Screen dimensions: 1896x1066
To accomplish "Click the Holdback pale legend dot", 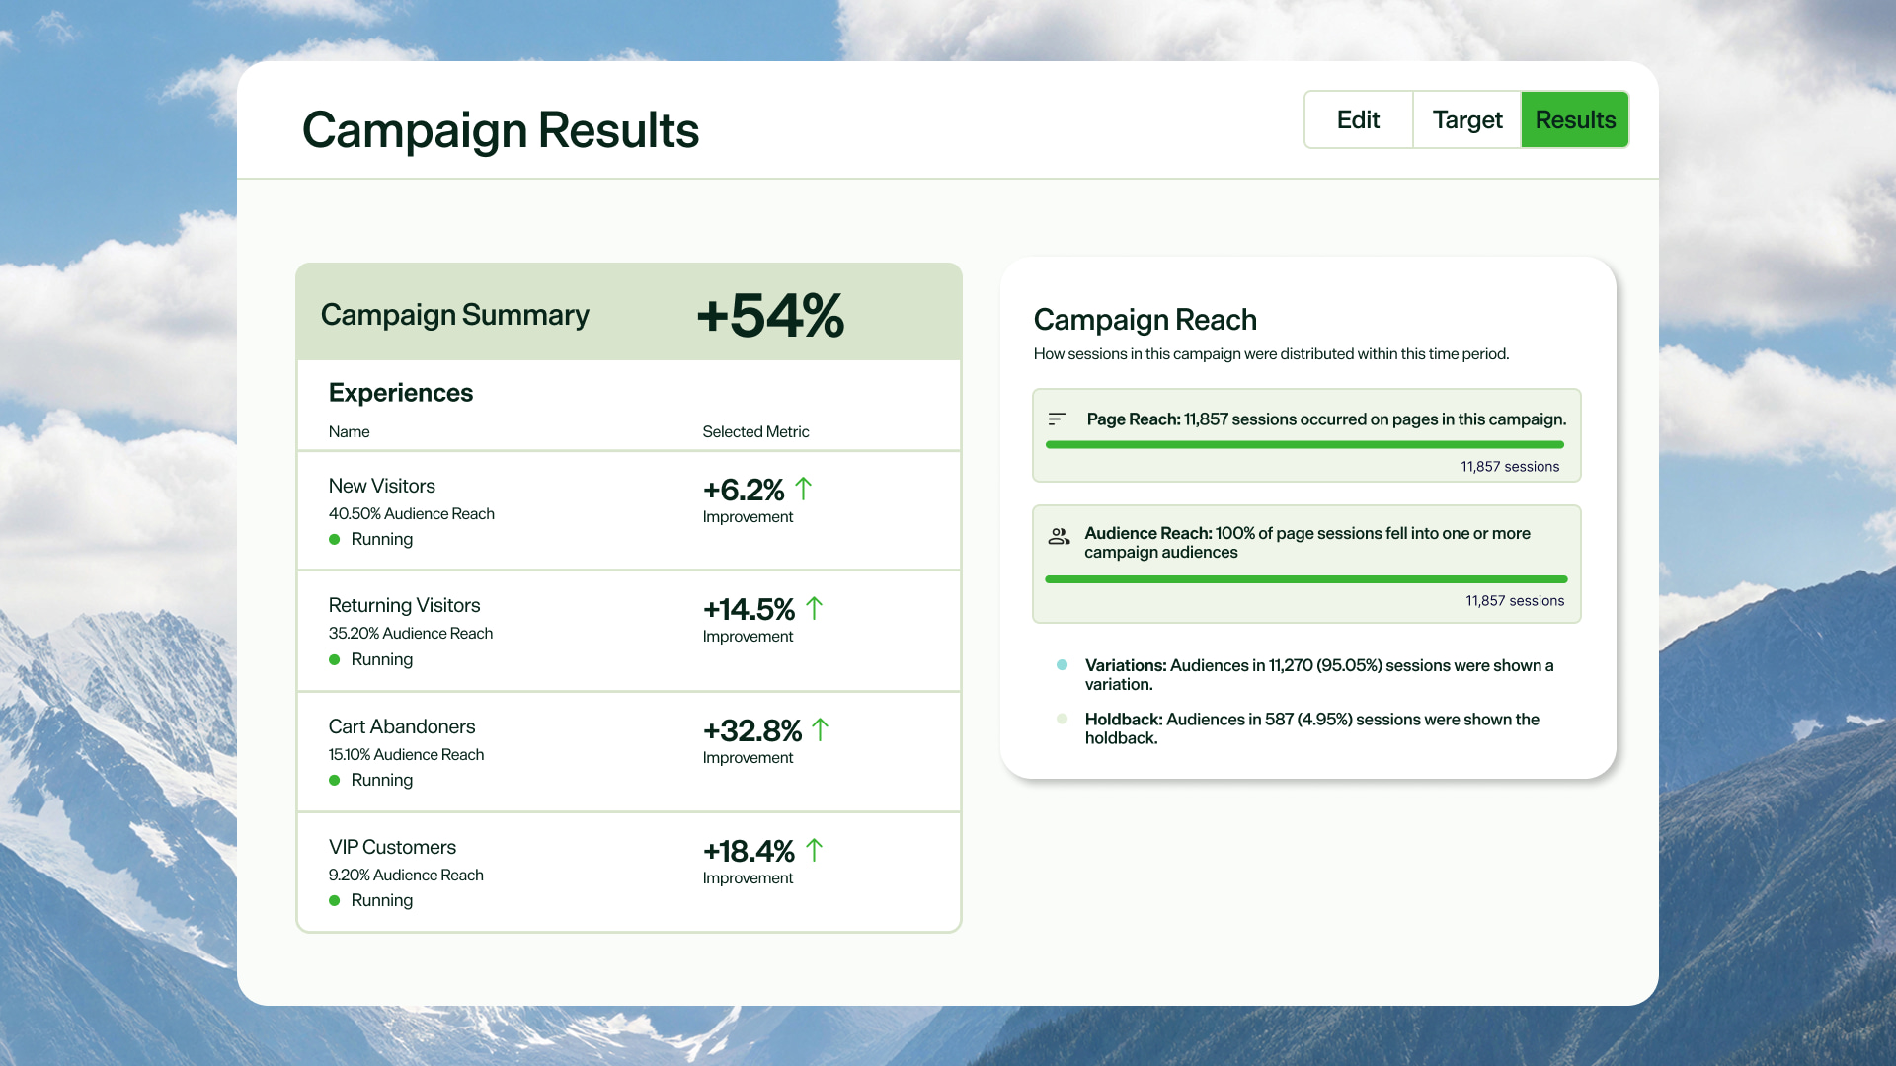I will coord(1063,719).
